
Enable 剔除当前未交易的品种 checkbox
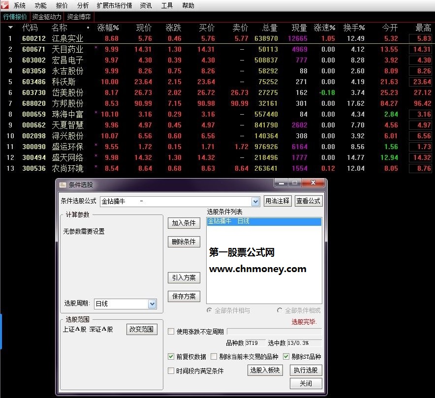click(x=214, y=357)
